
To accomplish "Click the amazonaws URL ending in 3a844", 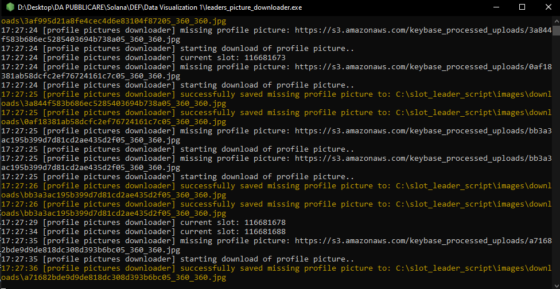I will (423, 30).
